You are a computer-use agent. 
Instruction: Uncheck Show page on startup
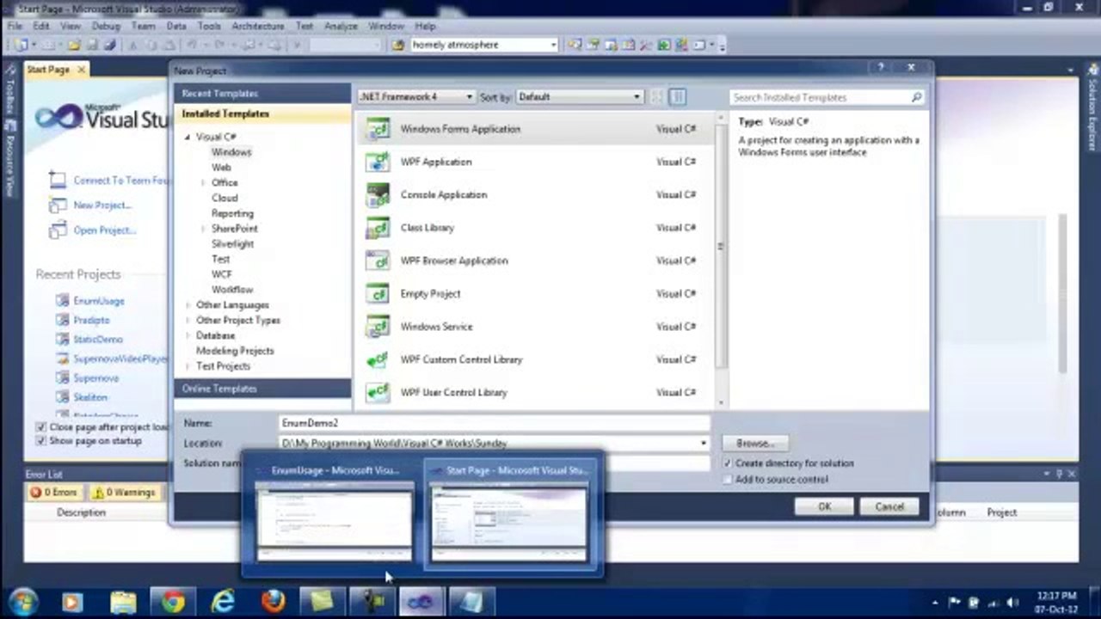(40, 441)
